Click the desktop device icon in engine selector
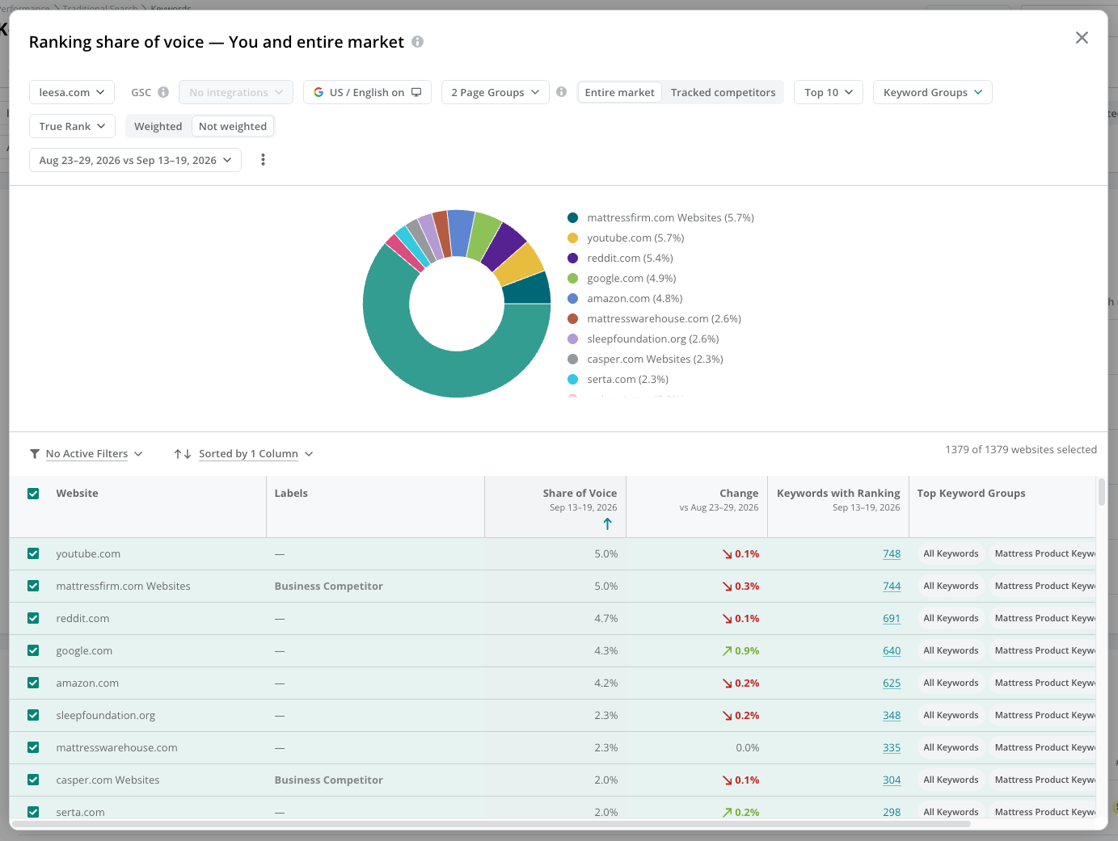 point(416,92)
